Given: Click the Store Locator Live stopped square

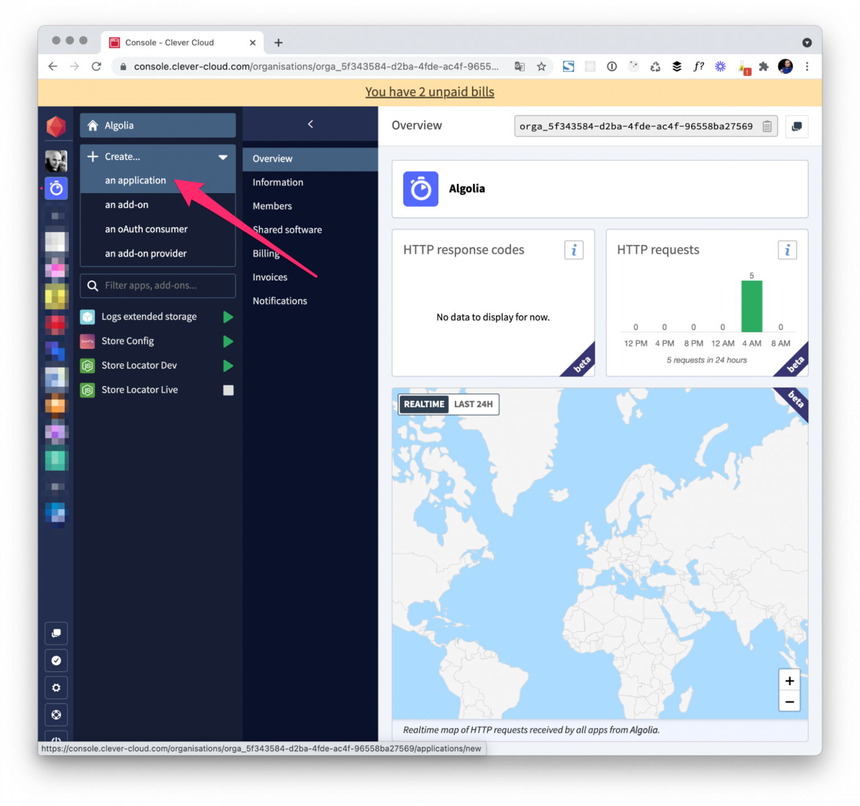Looking at the screenshot, I should click(x=228, y=390).
